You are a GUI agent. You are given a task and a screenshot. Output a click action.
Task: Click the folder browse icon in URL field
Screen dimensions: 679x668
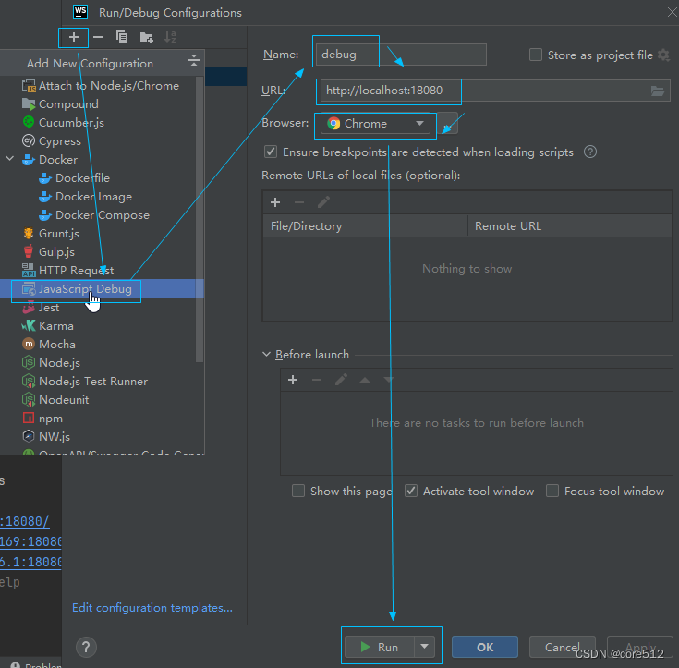(658, 91)
